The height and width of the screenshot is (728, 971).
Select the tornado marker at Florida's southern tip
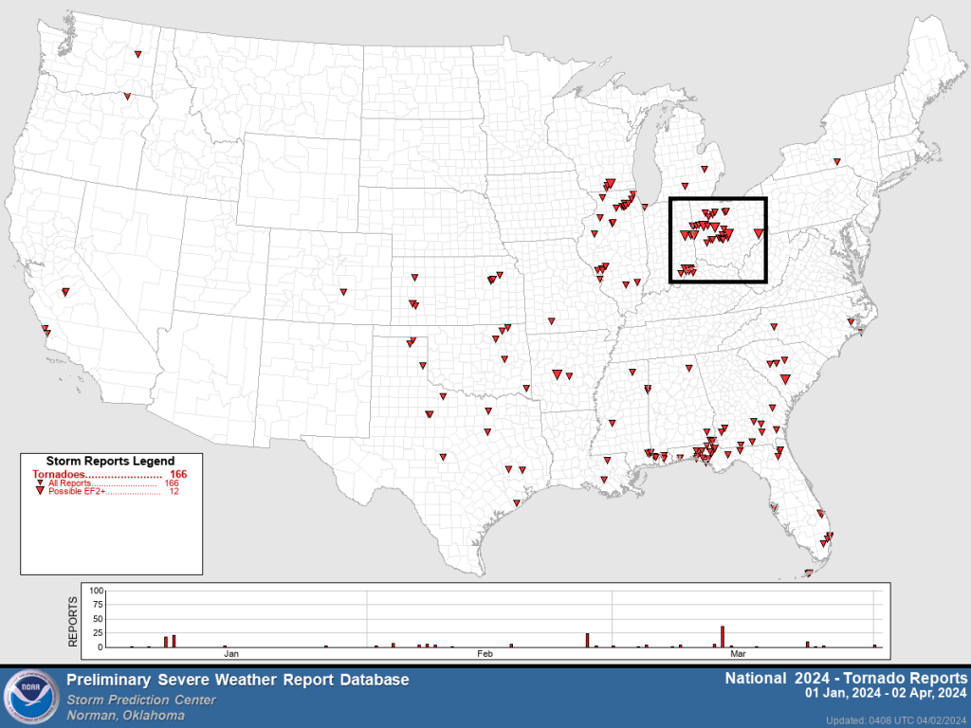[809, 573]
